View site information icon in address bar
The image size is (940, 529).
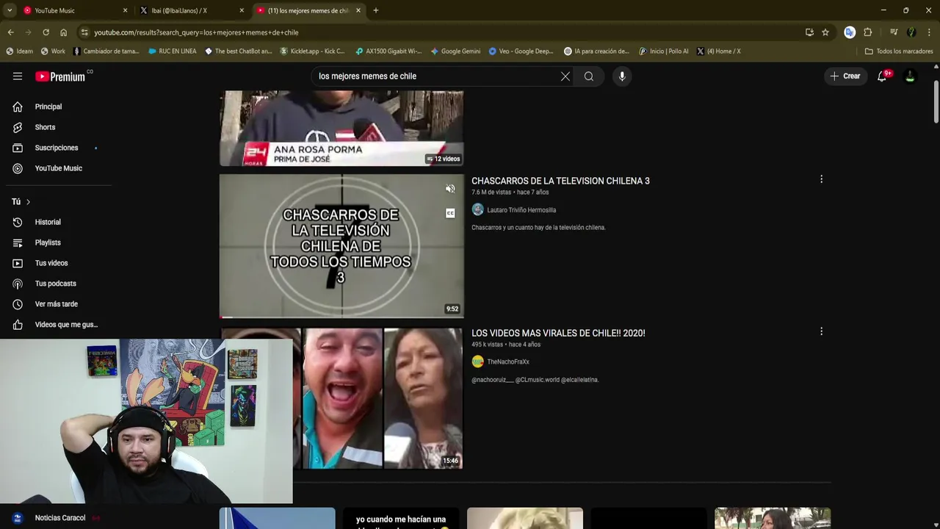tap(84, 32)
